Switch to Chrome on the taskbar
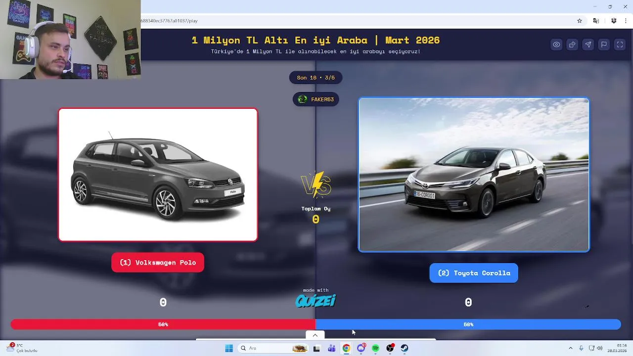The width and height of the screenshot is (633, 356). tap(346, 348)
